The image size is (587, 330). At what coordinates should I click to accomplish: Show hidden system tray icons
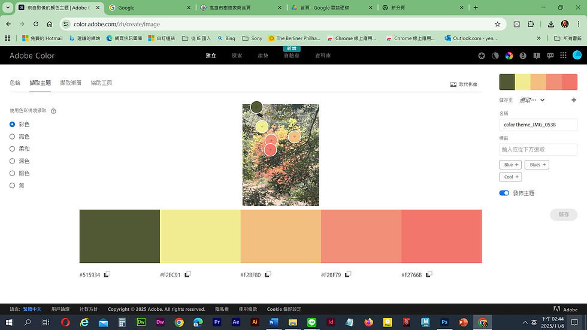coord(525,322)
